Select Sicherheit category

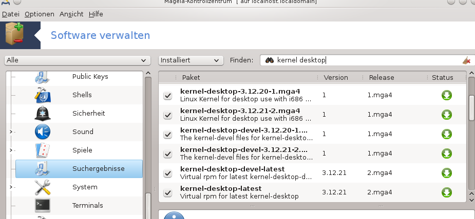[x=89, y=114]
